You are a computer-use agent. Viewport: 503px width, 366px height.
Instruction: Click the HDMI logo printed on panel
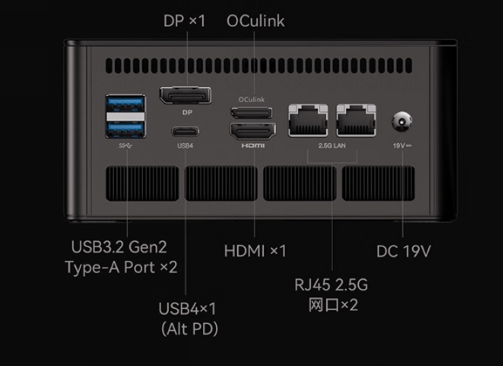tap(253, 145)
